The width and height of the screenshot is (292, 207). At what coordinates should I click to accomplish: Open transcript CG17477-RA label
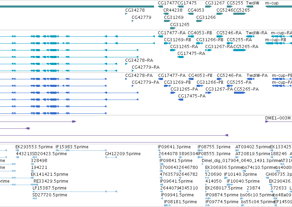172,33
